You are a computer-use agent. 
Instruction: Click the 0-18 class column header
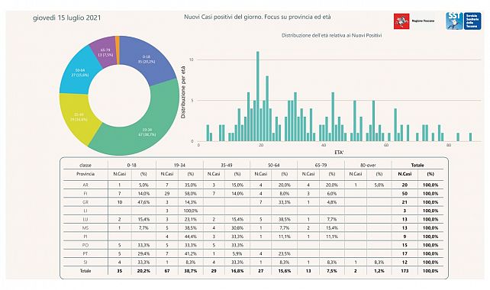pos(132,165)
